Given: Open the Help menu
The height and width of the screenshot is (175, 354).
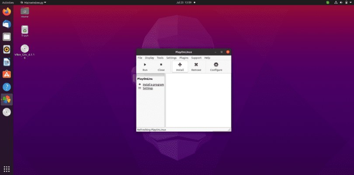Looking at the screenshot, I should [x=207, y=58].
